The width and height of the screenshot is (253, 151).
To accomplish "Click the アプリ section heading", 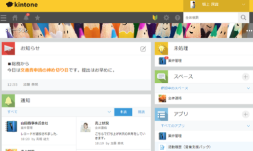I will coord(181,114).
